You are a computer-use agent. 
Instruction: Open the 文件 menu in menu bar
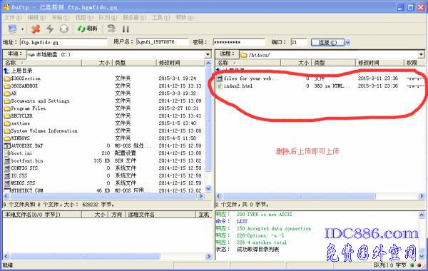13,17
